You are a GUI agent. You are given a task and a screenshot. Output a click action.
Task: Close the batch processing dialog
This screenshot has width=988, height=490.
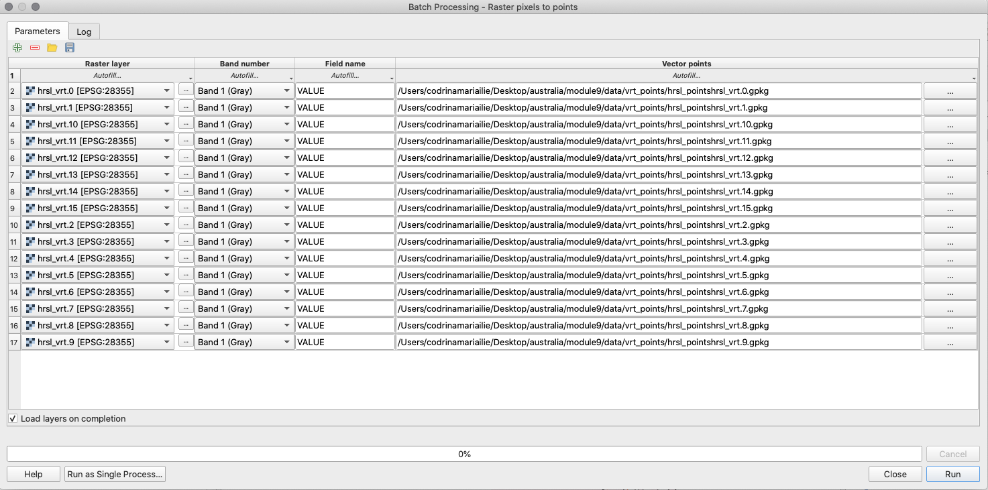coord(895,474)
